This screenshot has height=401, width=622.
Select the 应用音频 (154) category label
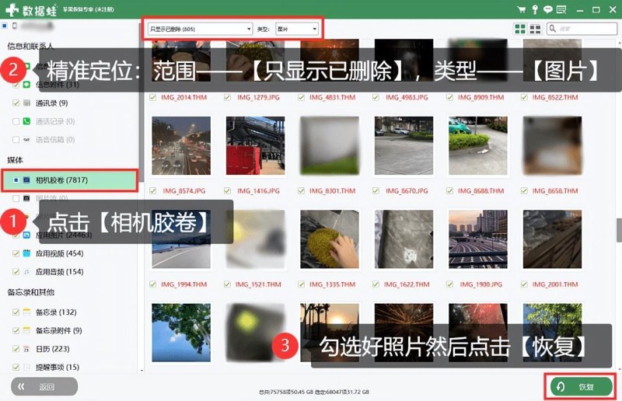click(60, 272)
